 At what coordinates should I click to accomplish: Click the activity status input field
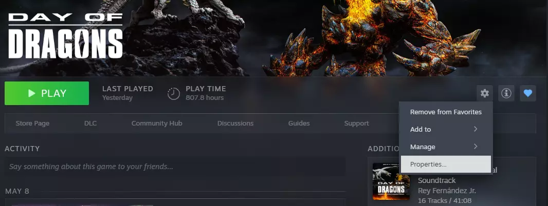[x=175, y=167]
